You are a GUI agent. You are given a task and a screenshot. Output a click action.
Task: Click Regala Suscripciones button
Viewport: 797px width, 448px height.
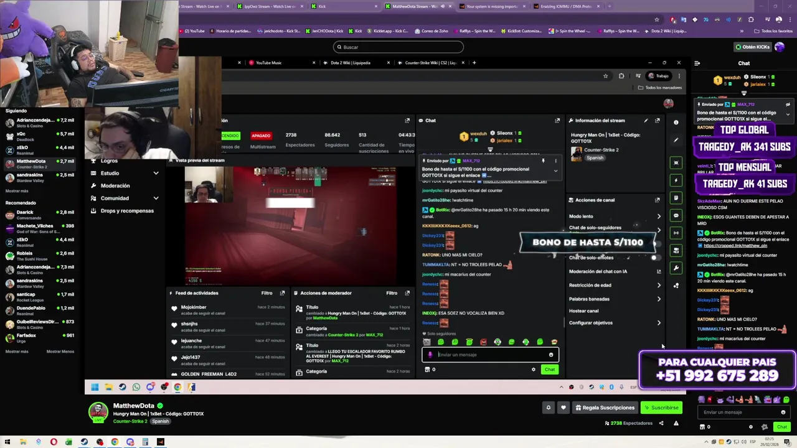(605, 408)
